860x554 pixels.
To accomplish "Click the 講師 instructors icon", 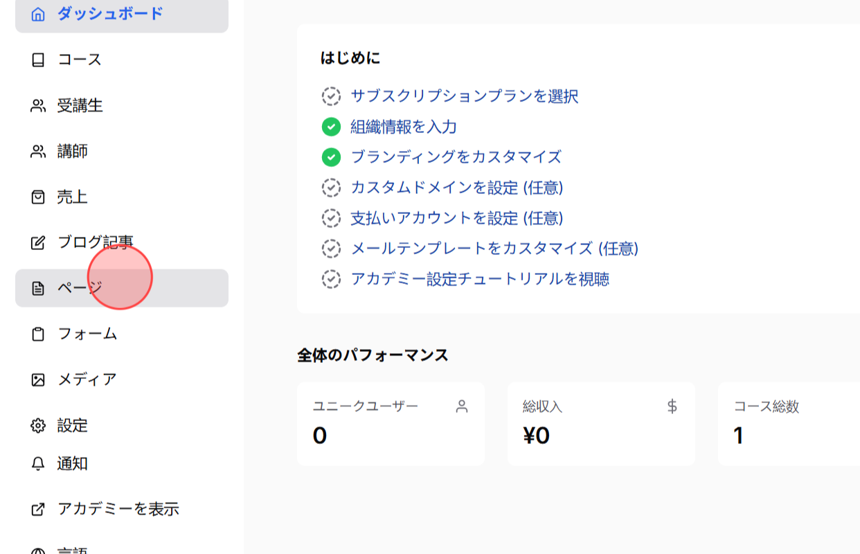I will [37, 151].
